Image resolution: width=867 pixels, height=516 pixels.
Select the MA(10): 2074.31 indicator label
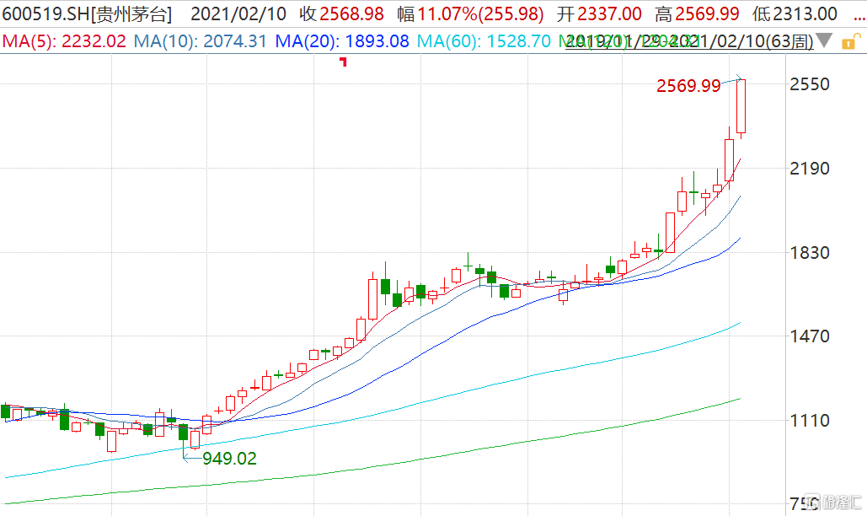point(201,41)
